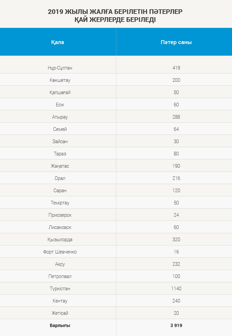Viewport: 232px width, 336px height.
Task: Click the Пәтер саны column header
Action: (176, 42)
